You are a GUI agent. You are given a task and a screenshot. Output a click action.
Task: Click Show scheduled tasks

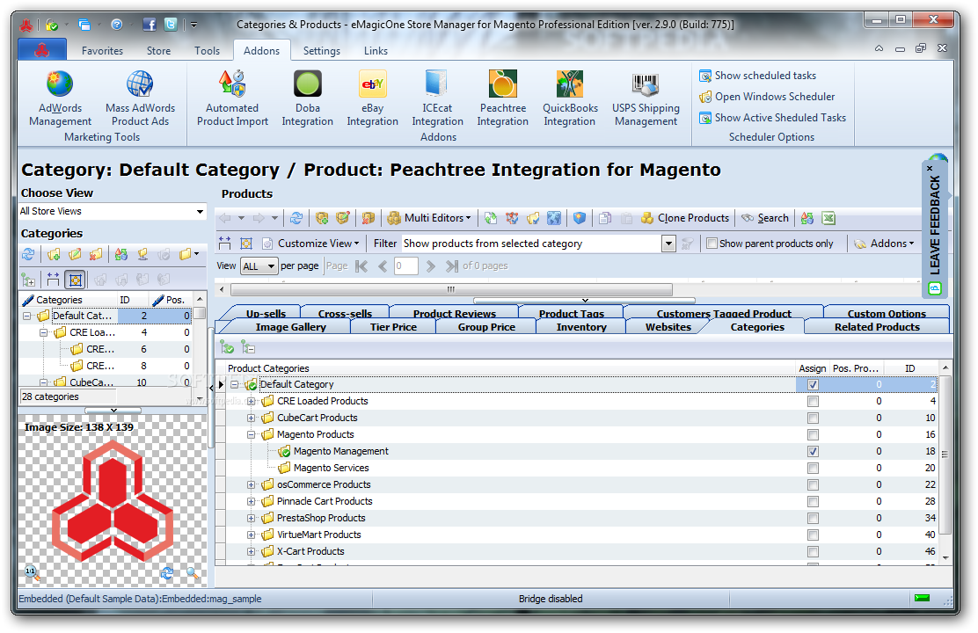757,76
